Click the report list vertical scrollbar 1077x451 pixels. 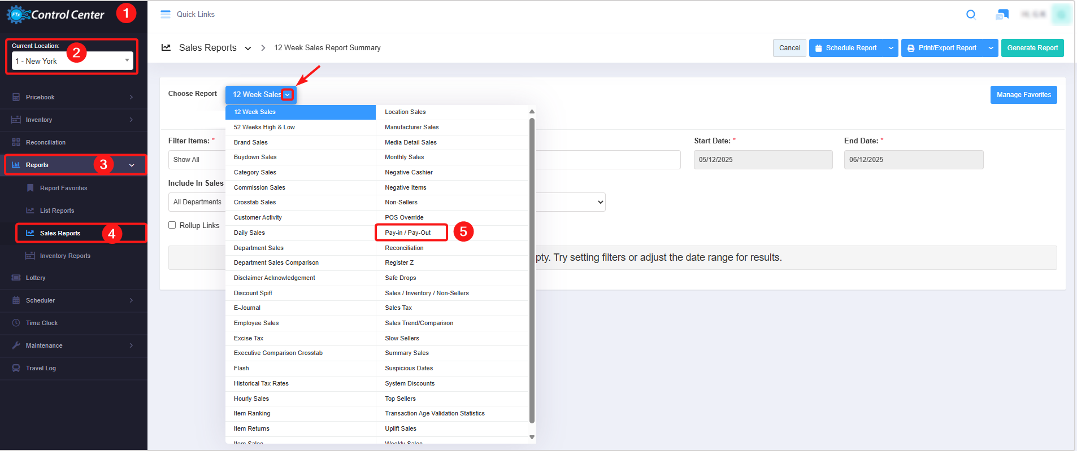[532, 271]
